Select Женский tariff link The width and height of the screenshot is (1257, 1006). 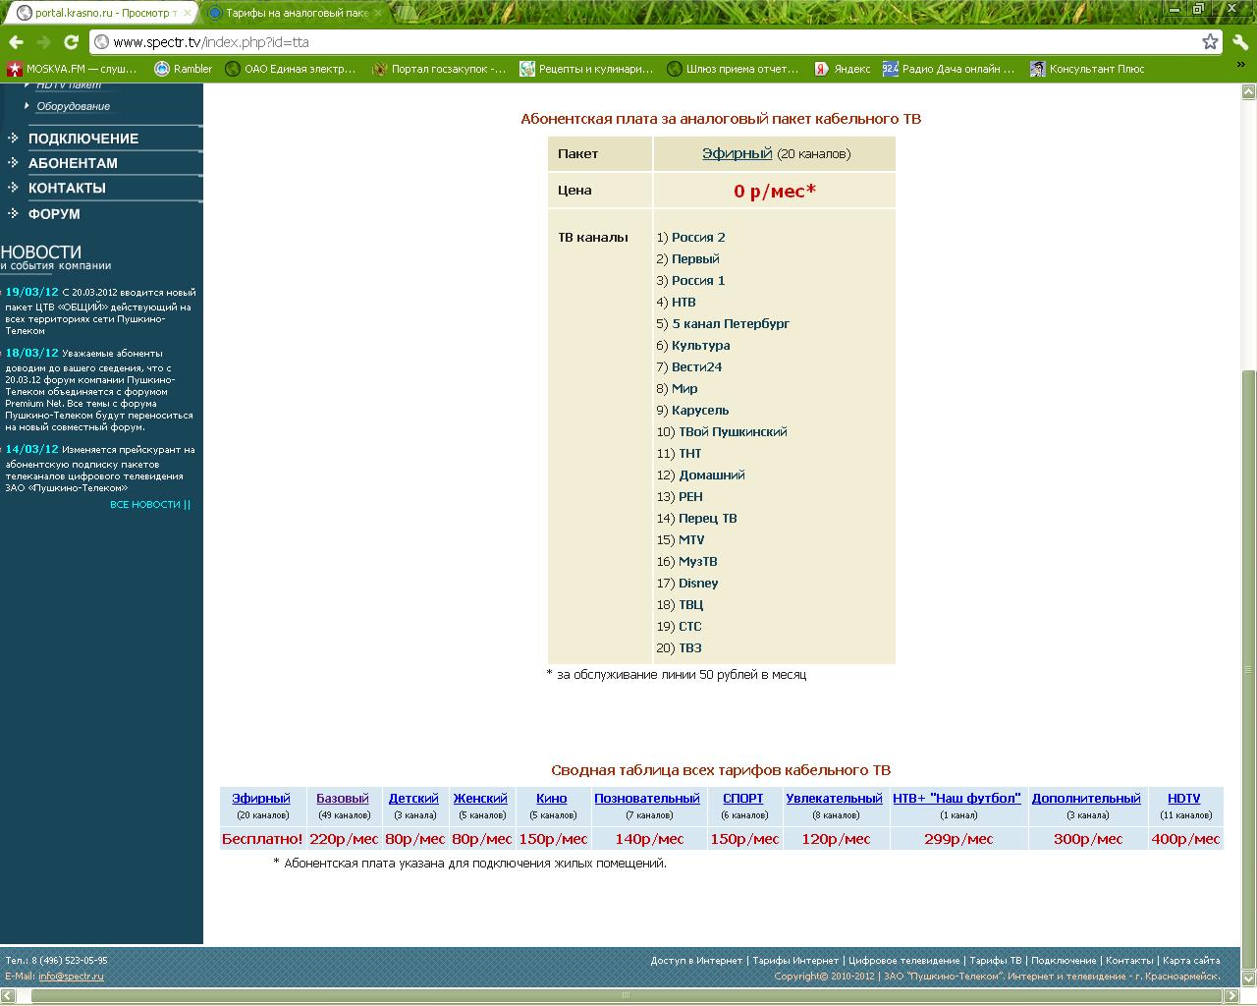pos(480,799)
